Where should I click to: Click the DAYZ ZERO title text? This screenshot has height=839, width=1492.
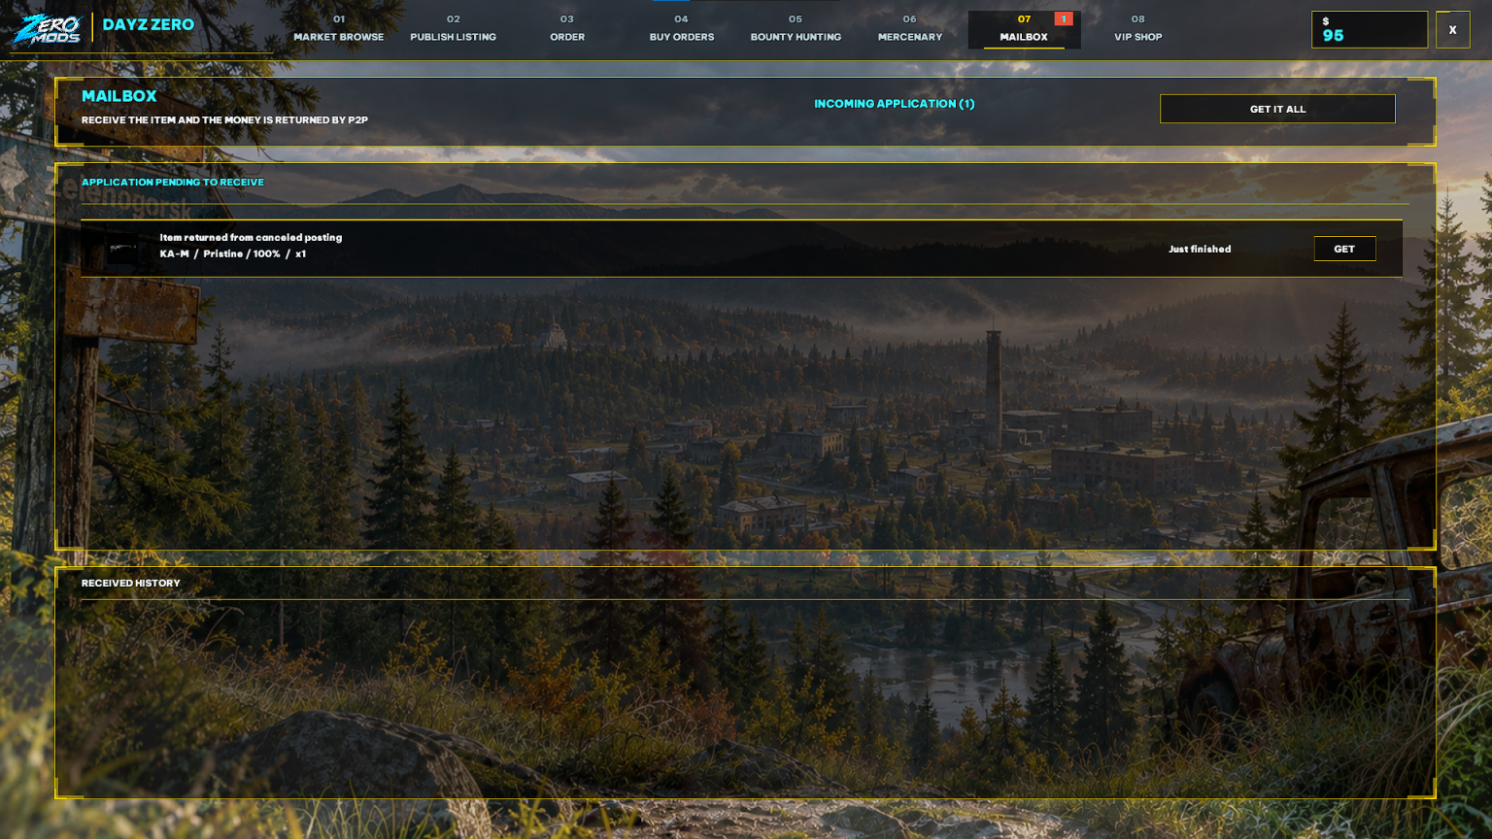click(149, 24)
